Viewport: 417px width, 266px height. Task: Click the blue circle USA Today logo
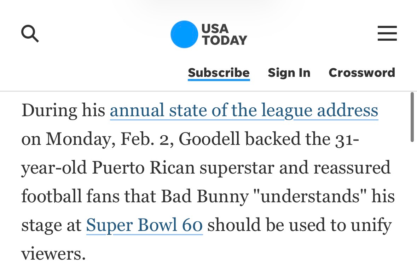184,34
